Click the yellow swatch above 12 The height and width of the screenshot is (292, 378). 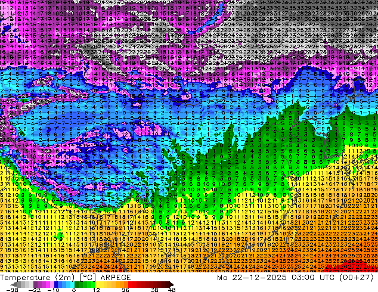pos(97,284)
